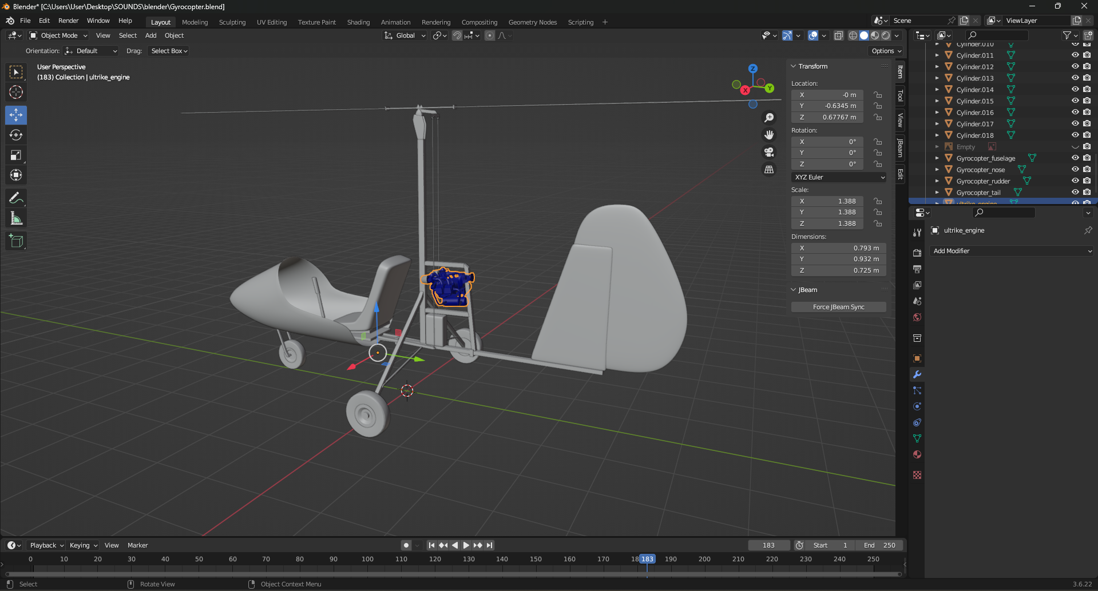Toggle camera view in the viewport
Image resolution: width=1098 pixels, height=591 pixels.
tap(769, 152)
